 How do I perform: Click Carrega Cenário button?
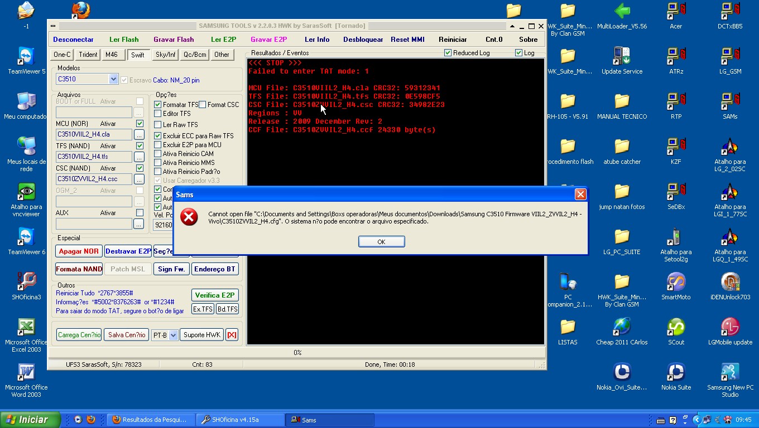point(79,335)
